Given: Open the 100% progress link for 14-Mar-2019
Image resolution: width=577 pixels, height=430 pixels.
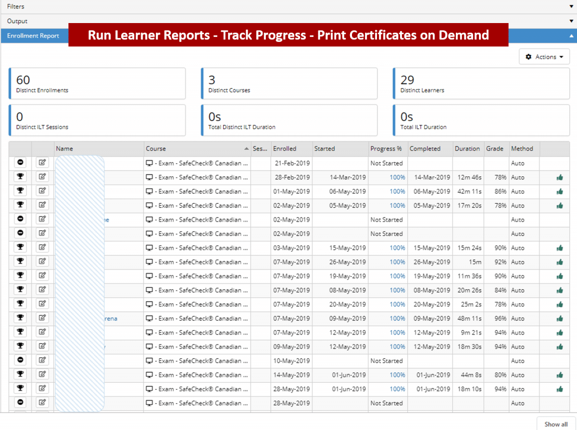Looking at the screenshot, I should click(397, 177).
